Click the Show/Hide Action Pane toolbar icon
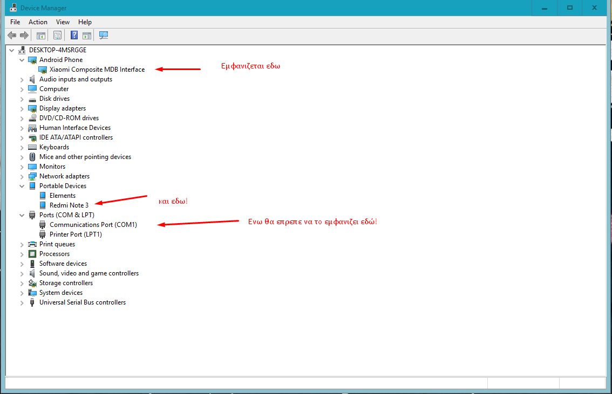The image size is (612, 394). click(87, 36)
